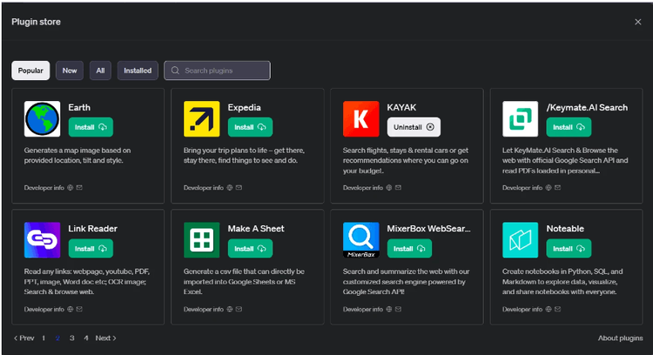Open MixerBox developer email envelope icon
Image resolution: width=653 pixels, height=355 pixels.
398,309
